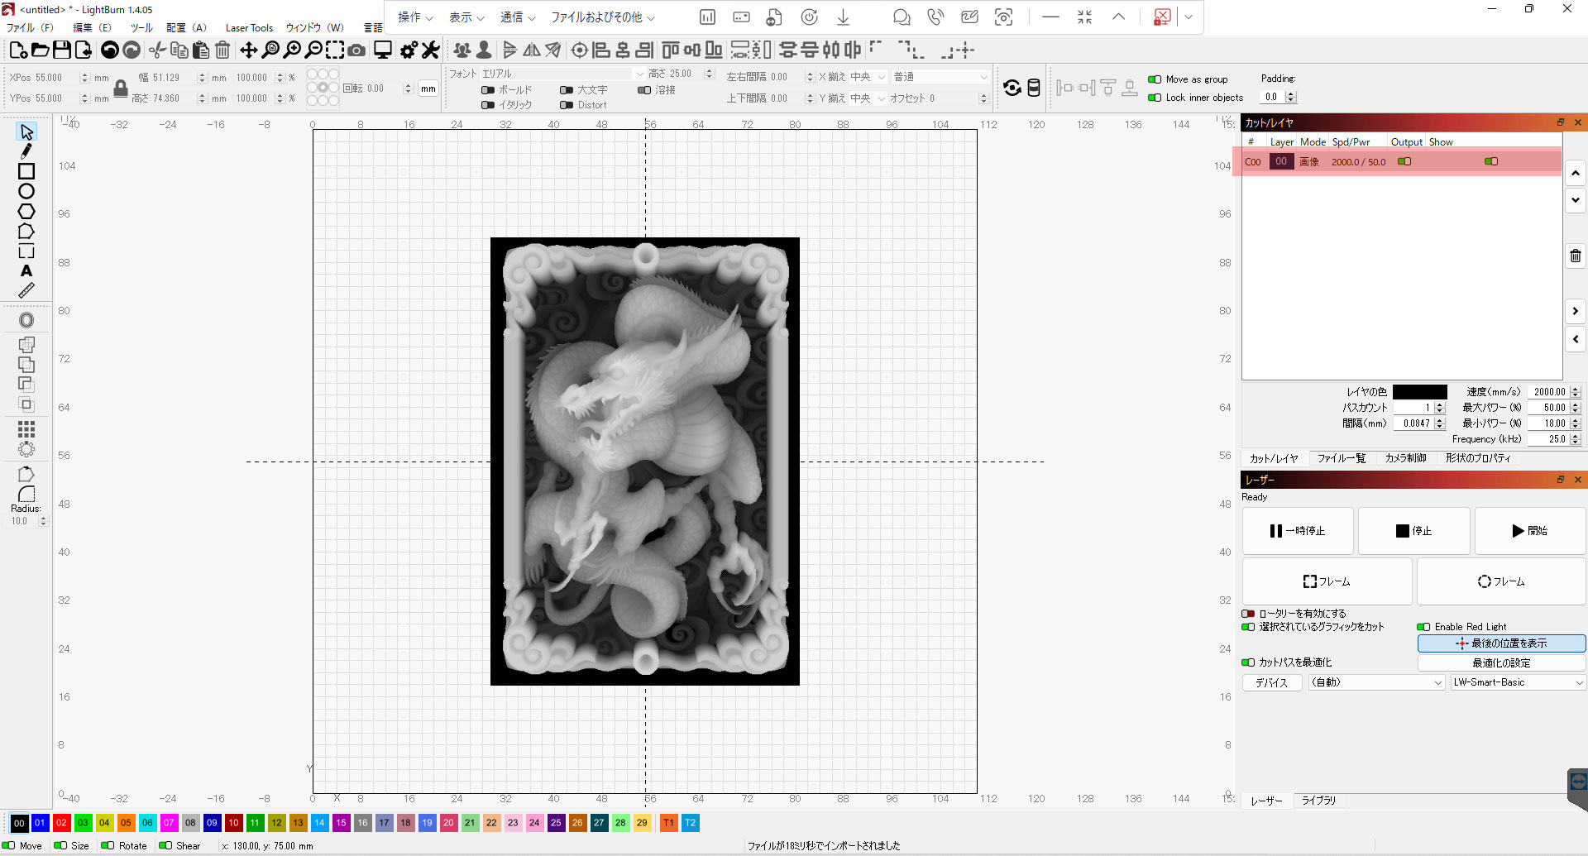Screen dimensions: 1588x856
Task: Click the 最適化の設定 button
Action: [1501, 663]
